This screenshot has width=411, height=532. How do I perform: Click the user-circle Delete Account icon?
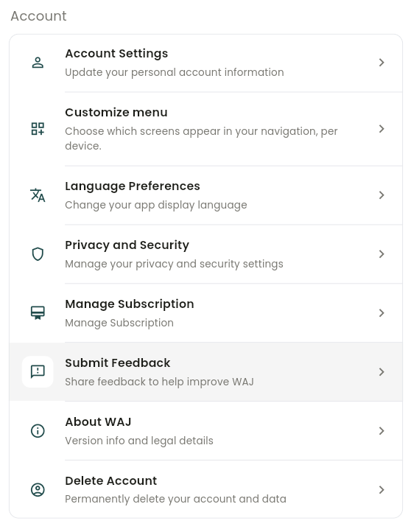click(38, 490)
